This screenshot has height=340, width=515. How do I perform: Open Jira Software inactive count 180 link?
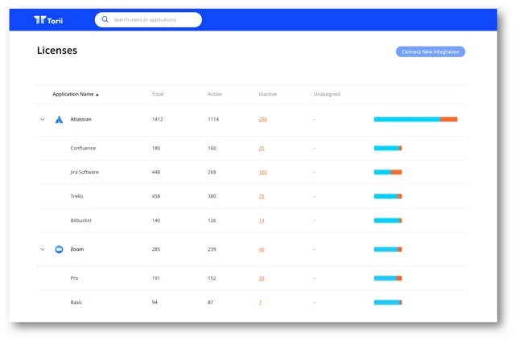point(263,172)
